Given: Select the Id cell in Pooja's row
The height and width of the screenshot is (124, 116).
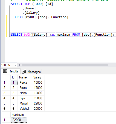Looking at the screenshot, I should tap(14, 83).
